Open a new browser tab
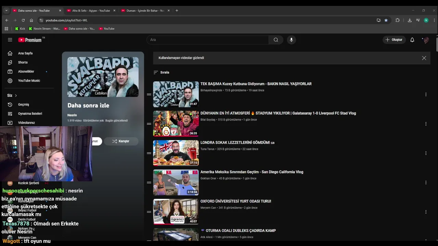This screenshot has height=246, width=438. 177,11
